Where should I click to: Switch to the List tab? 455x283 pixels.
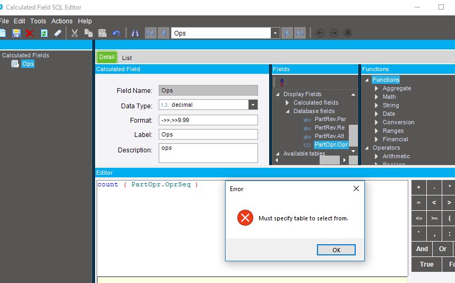pyautogui.click(x=127, y=58)
